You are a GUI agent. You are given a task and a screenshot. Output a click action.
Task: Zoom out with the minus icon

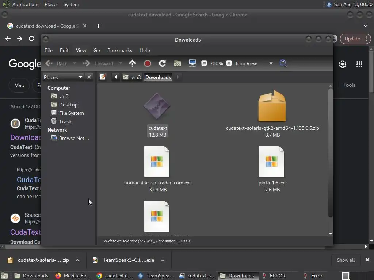[x=204, y=63]
